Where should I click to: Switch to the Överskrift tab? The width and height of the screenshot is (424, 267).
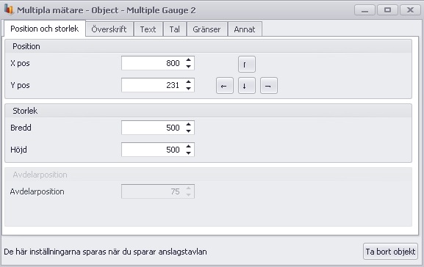[109, 29]
